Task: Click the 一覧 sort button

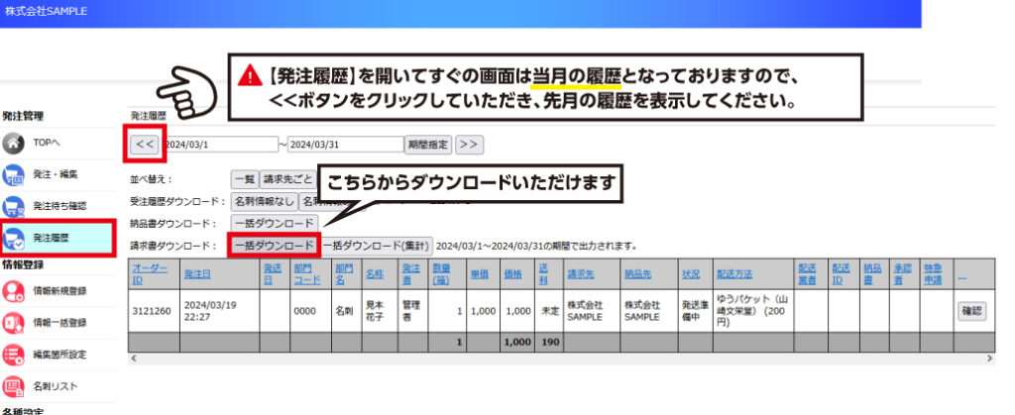Action: click(x=244, y=179)
